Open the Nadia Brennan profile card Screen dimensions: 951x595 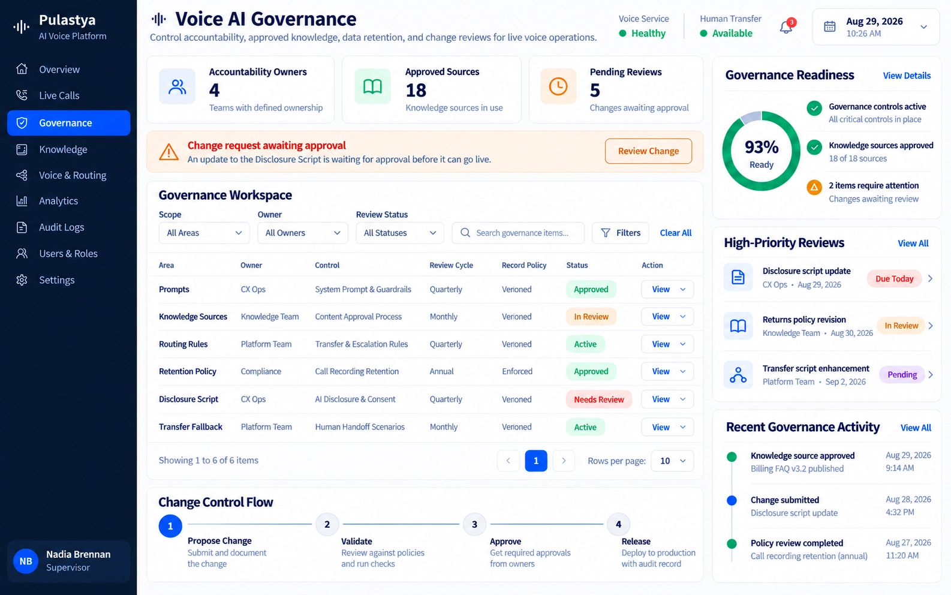click(x=68, y=561)
